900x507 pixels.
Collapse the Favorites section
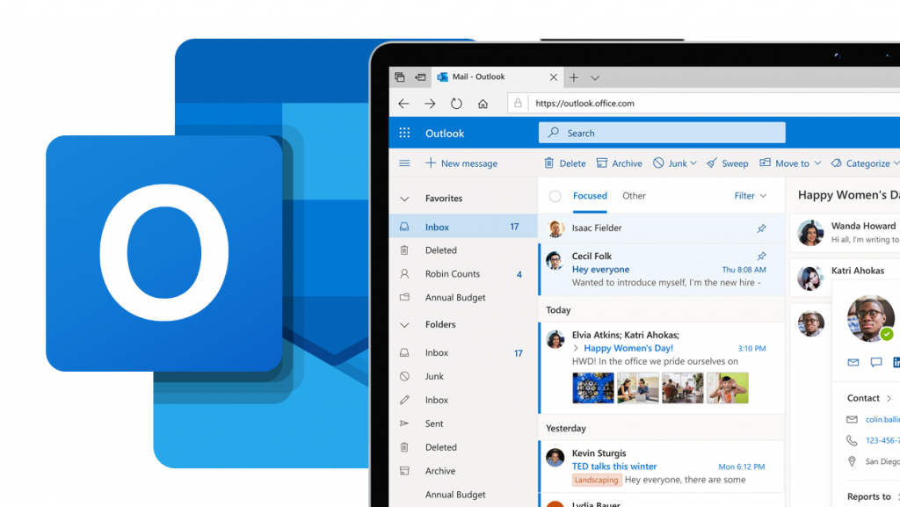[x=404, y=199]
